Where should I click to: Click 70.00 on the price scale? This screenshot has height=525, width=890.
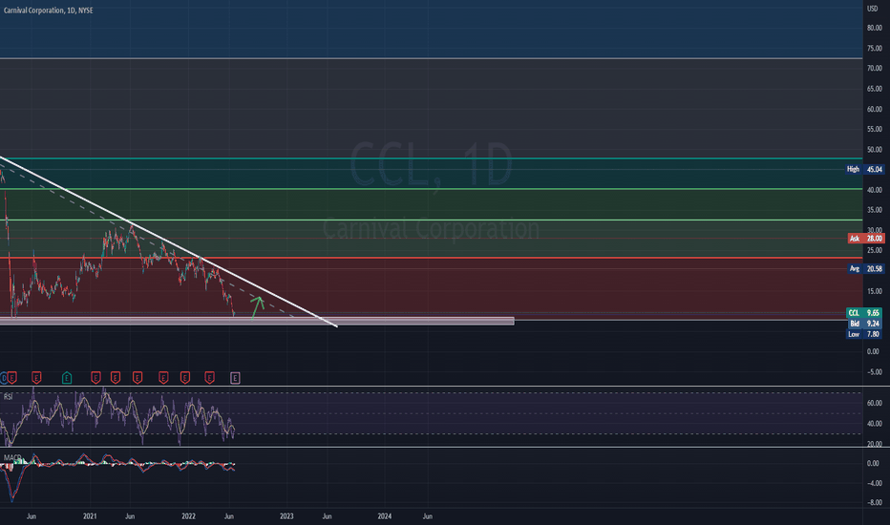tap(874, 68)
